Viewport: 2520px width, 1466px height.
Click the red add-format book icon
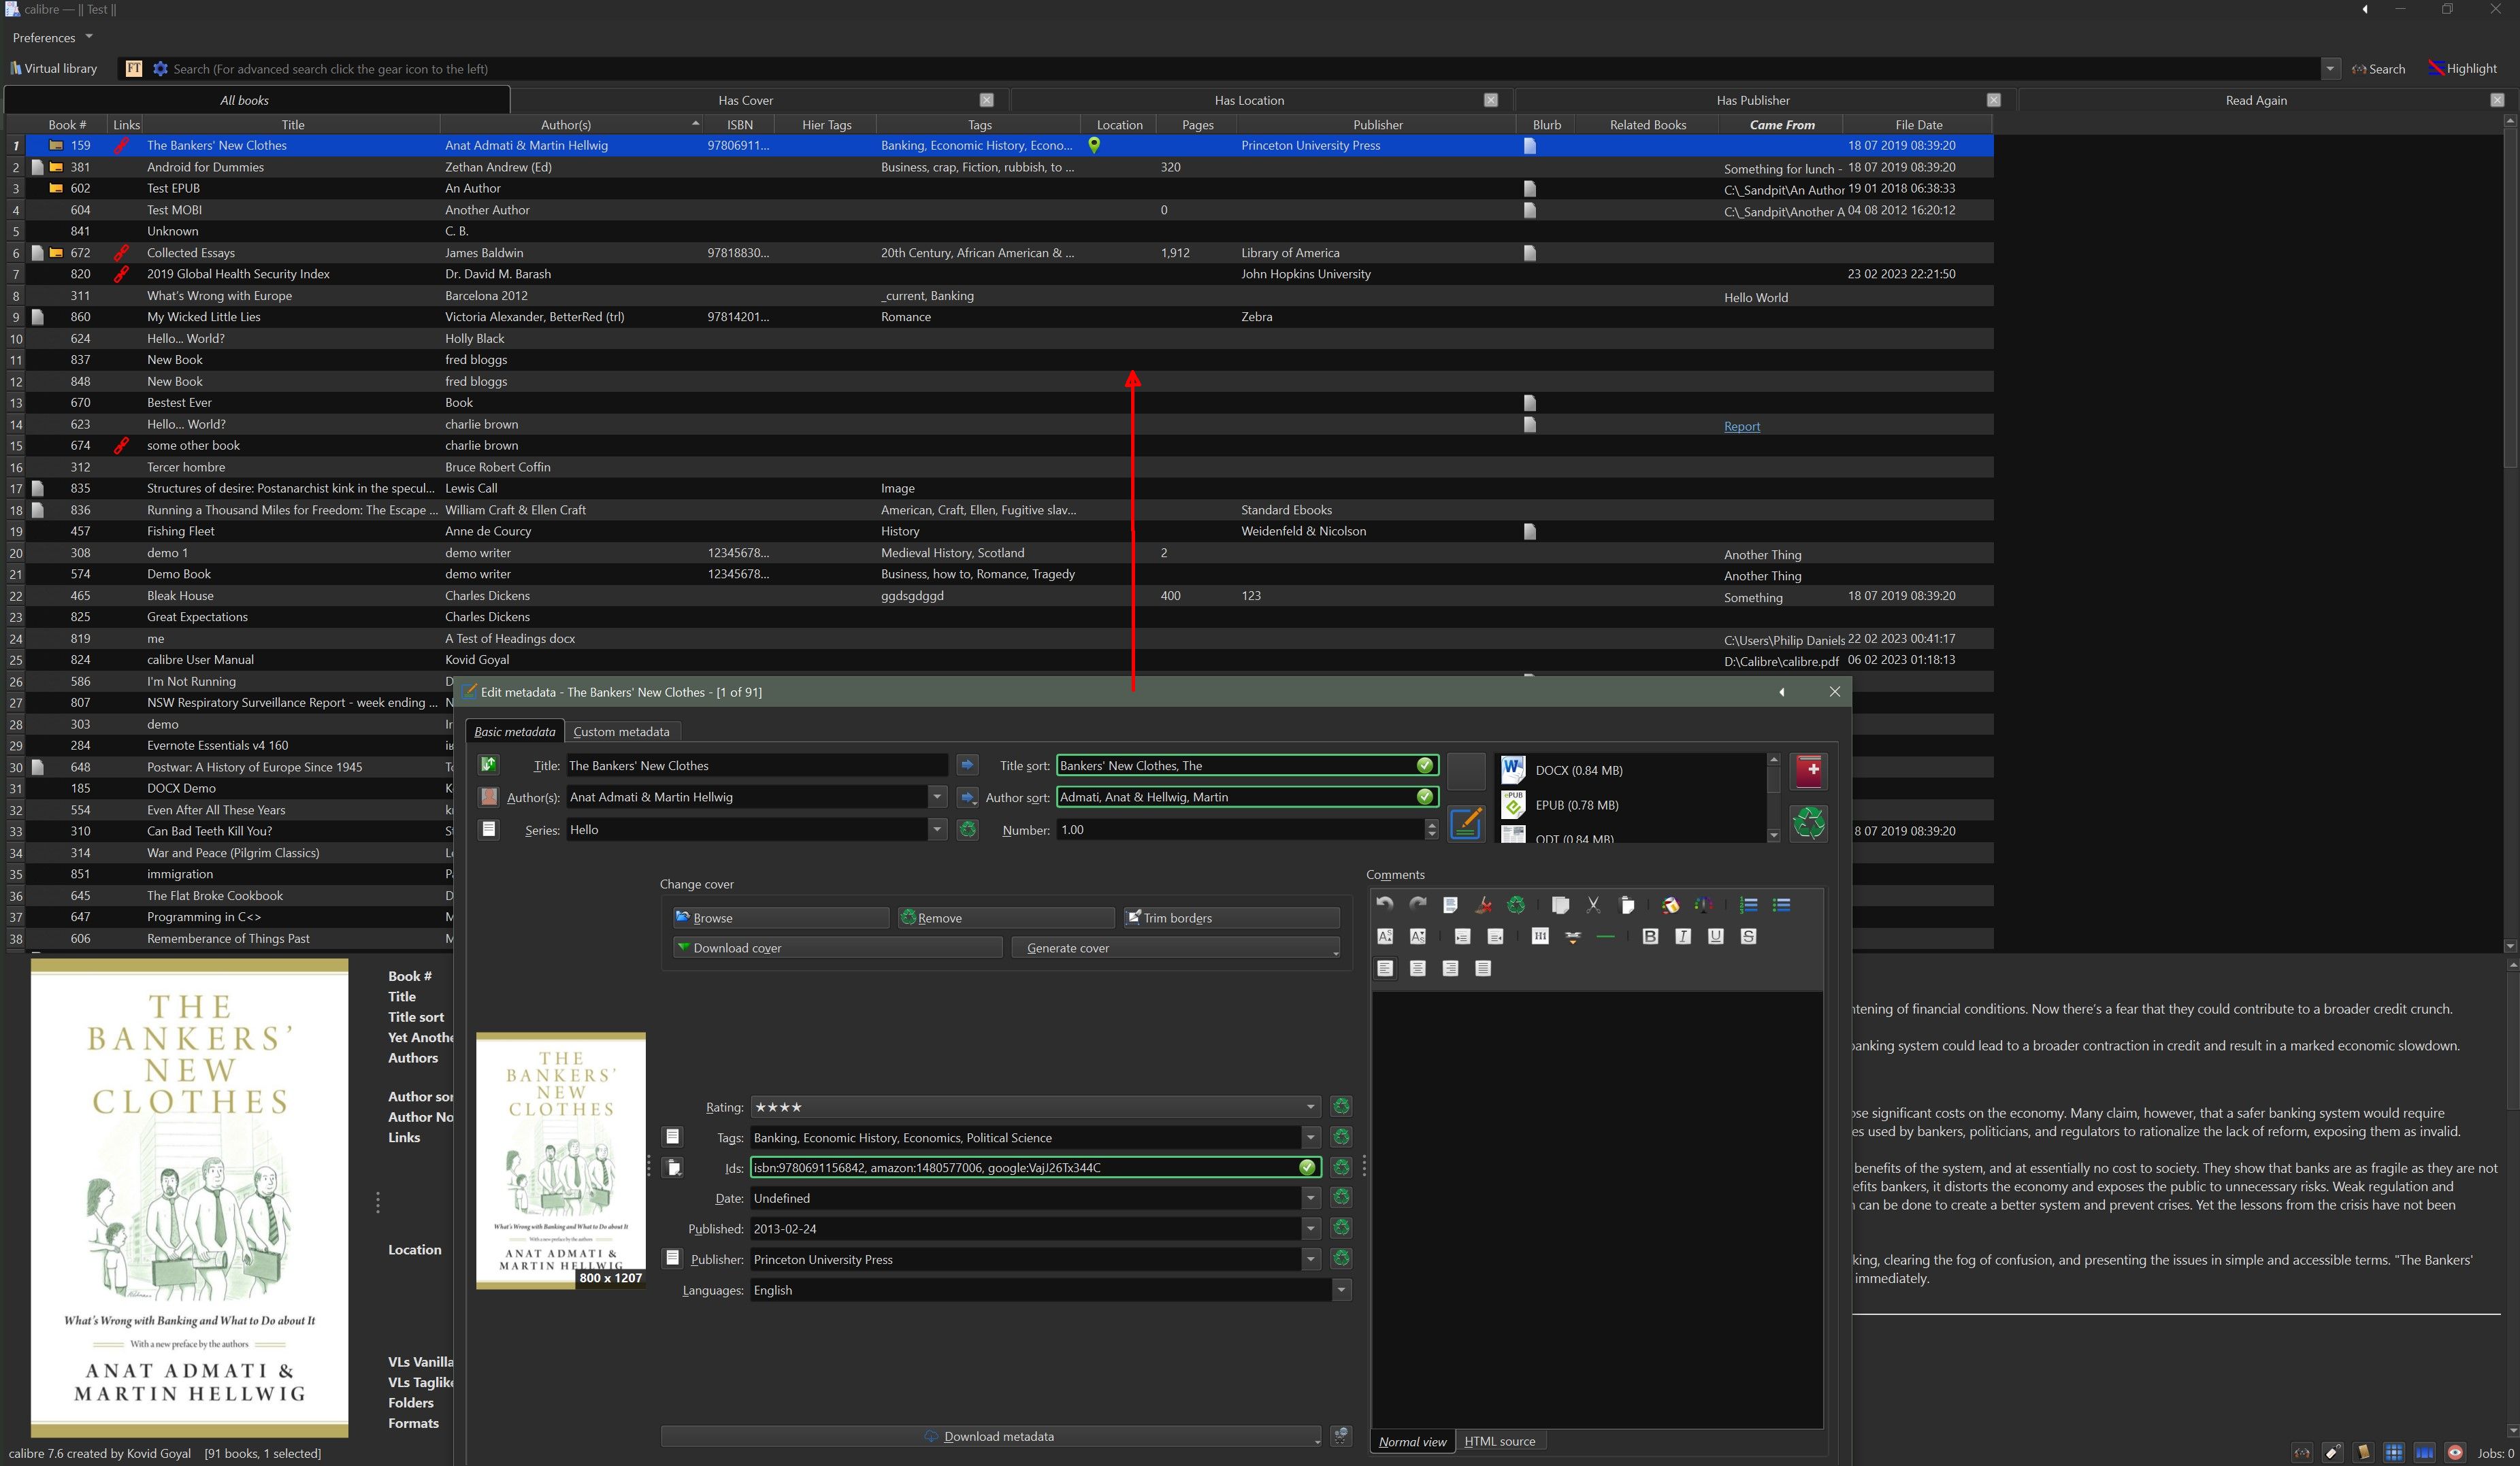(1809, 771)
